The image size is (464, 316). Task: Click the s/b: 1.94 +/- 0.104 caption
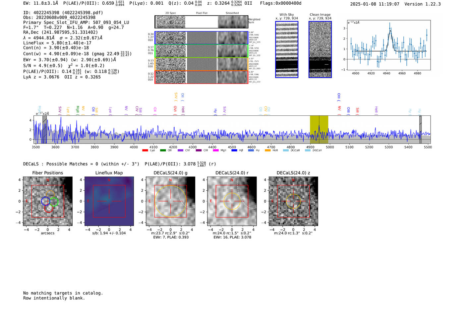click(109, 233)
